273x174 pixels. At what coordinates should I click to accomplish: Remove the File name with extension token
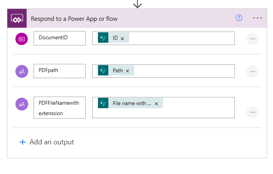click(156, 104)
